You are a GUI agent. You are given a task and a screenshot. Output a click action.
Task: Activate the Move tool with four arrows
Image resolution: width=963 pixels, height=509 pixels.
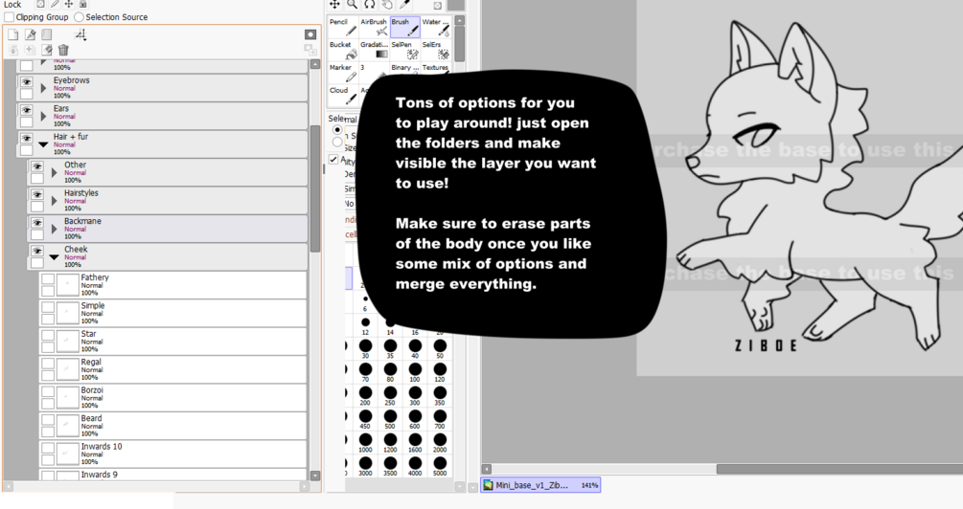coord(334,4)
